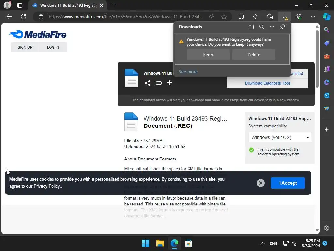Click the SIGN UP button
The width and height of the screenshot is (334, 251).
pos(25,47)
